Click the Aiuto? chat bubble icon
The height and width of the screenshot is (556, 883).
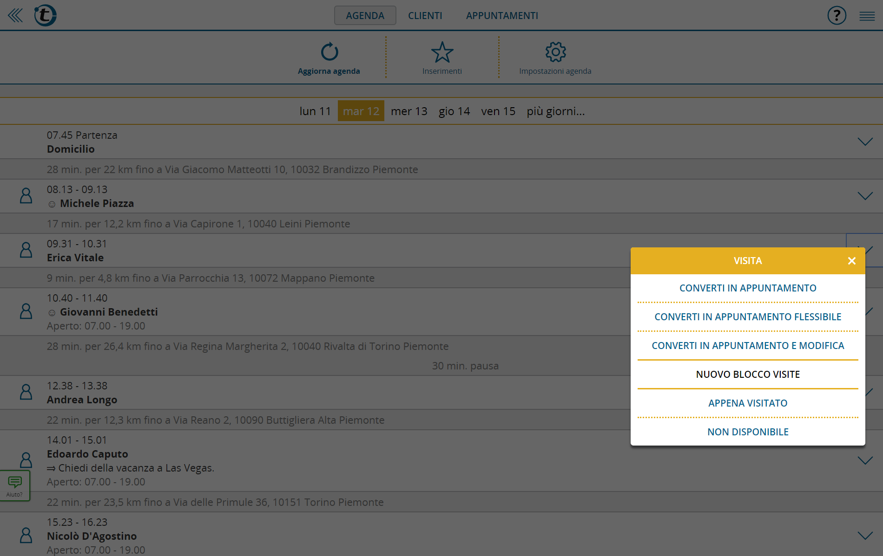coord(16,483)
